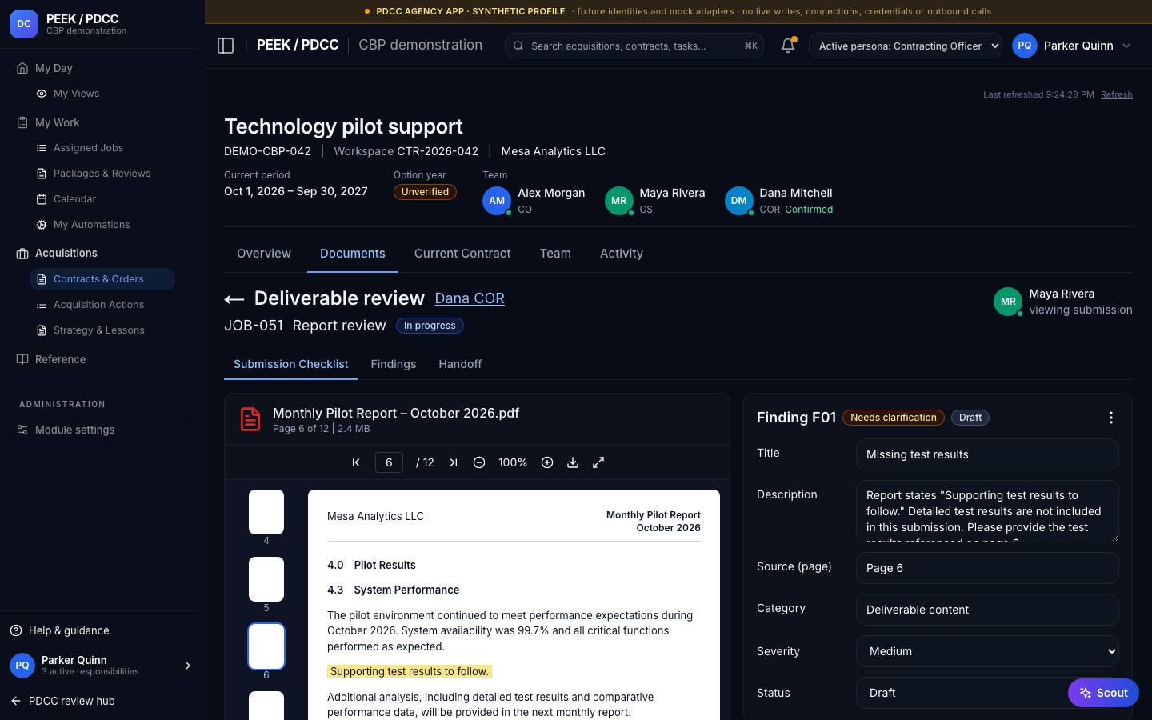The height and width of the screenshot is (720, 1152).
Task: Open Help & guidance
Action: (x=59, y=630)
